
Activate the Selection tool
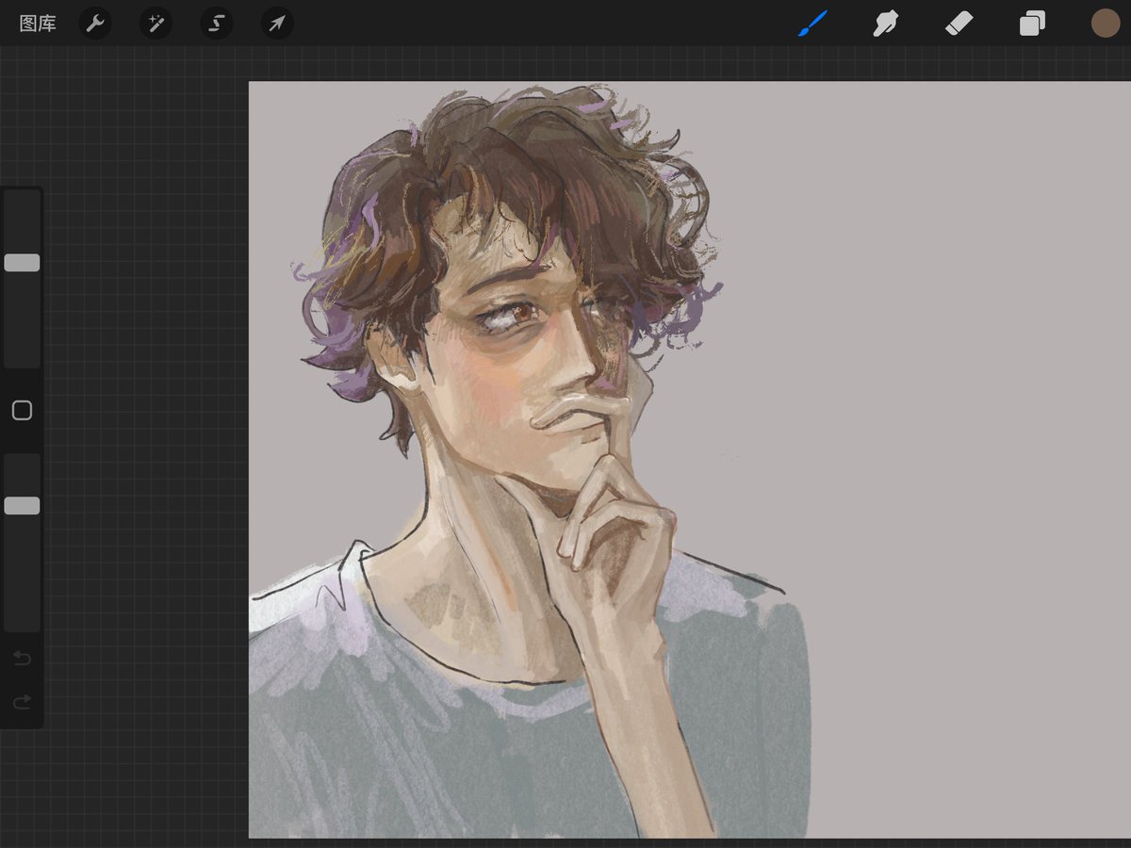click(217, 24)
